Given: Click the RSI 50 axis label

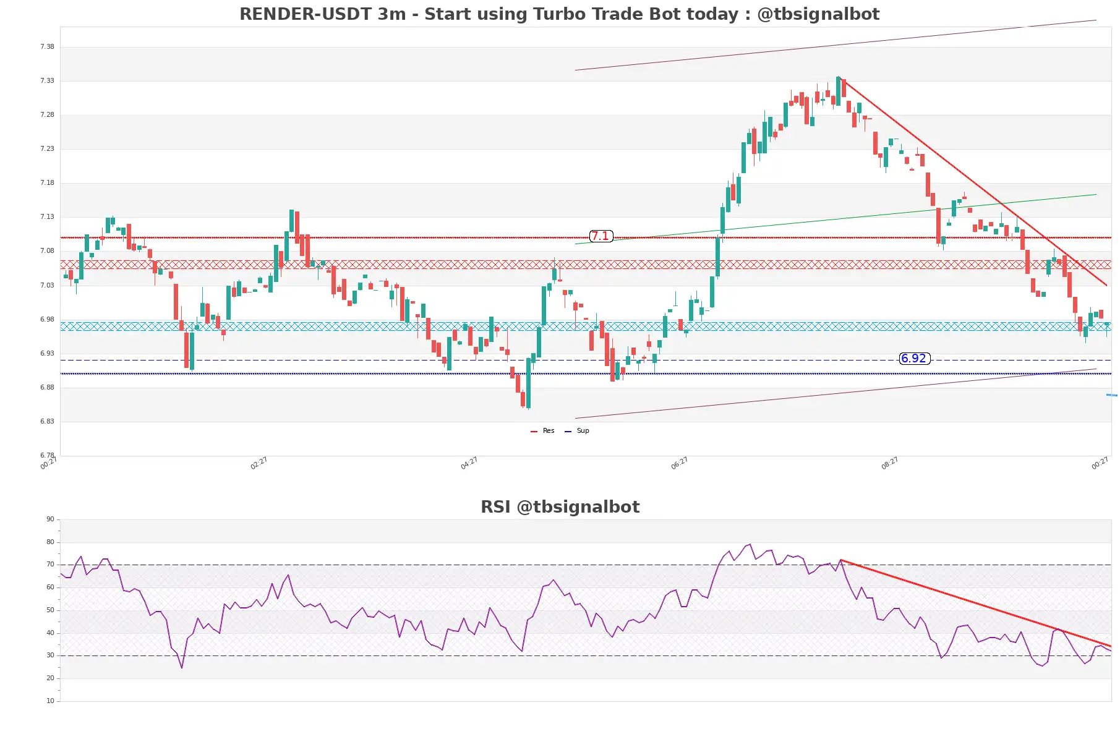Looking at the screenshot, I should click(x=50, y=610).
